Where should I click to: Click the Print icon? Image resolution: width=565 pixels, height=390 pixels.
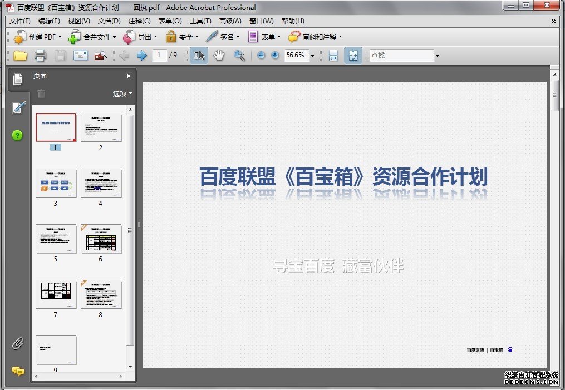[x=40, y=56]
